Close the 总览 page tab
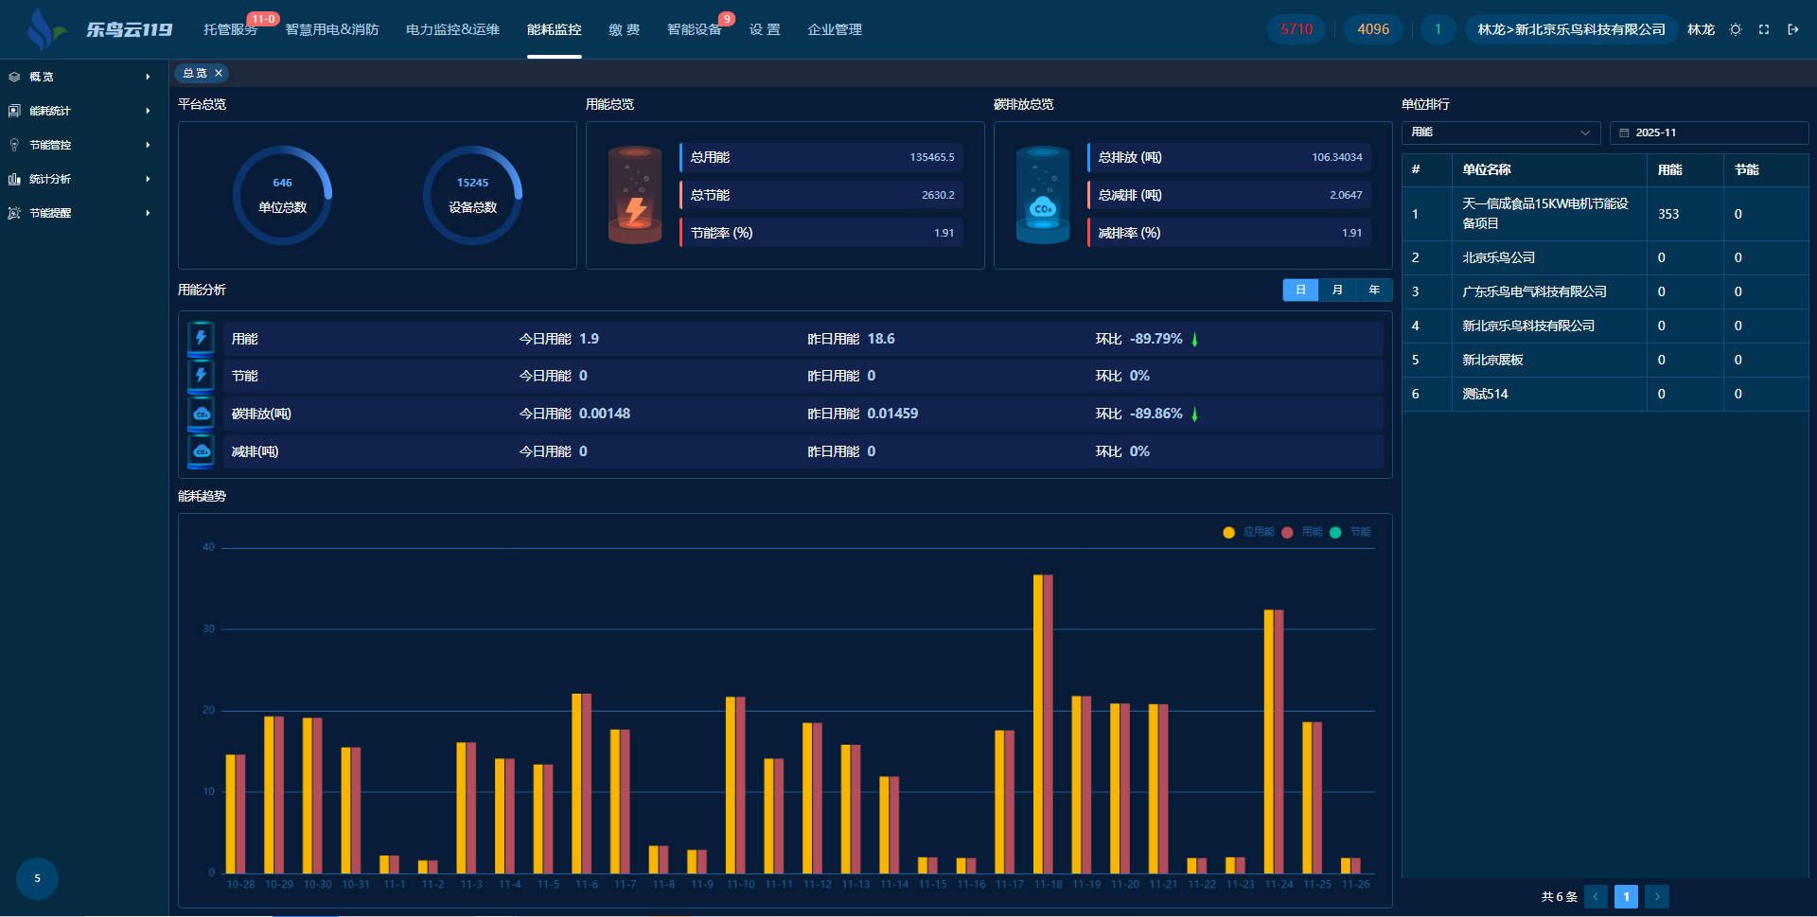 (x=219, y=73)
